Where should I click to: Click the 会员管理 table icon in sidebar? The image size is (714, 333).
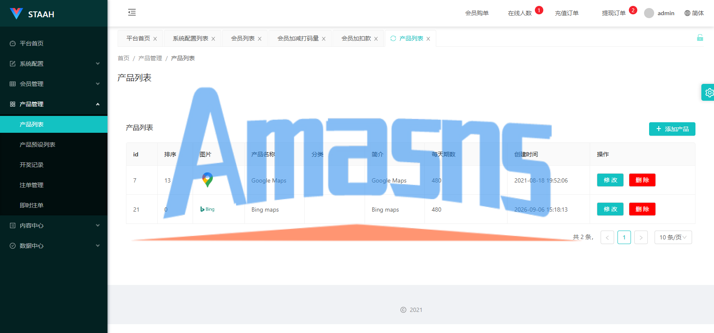(13, 84)
